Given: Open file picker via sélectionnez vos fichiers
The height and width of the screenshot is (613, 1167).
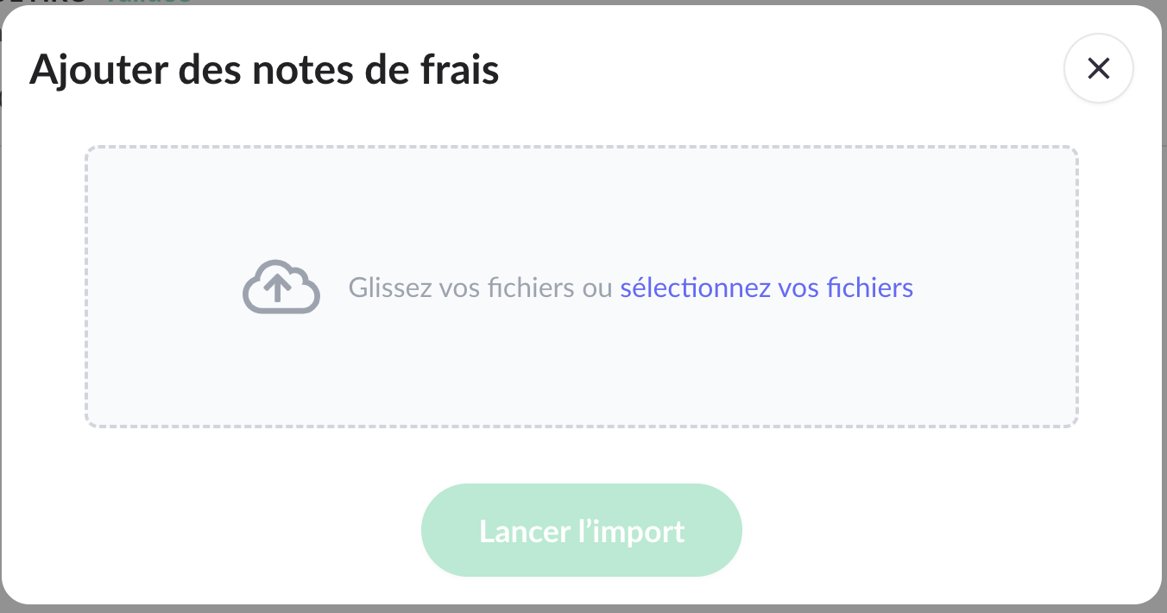Looking at the screenshot, I should [766, 287].
